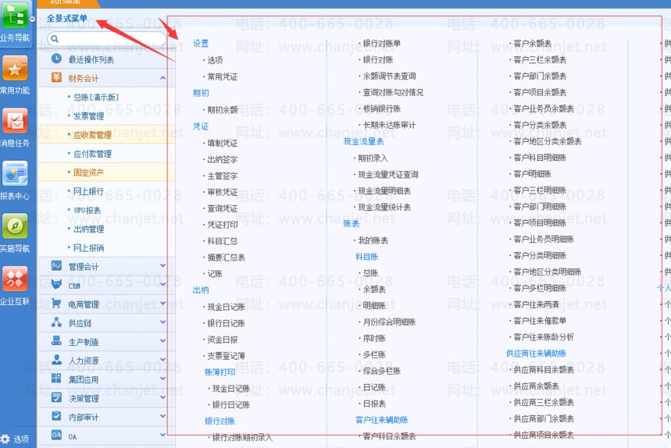Expand the 人力资源 module
This screenshot has width=671, height=448.
(162, 361)
